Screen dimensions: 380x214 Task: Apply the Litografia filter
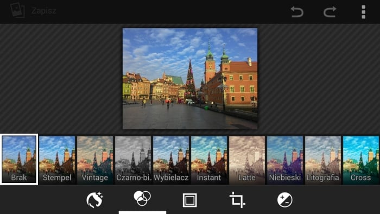[323, 160]
